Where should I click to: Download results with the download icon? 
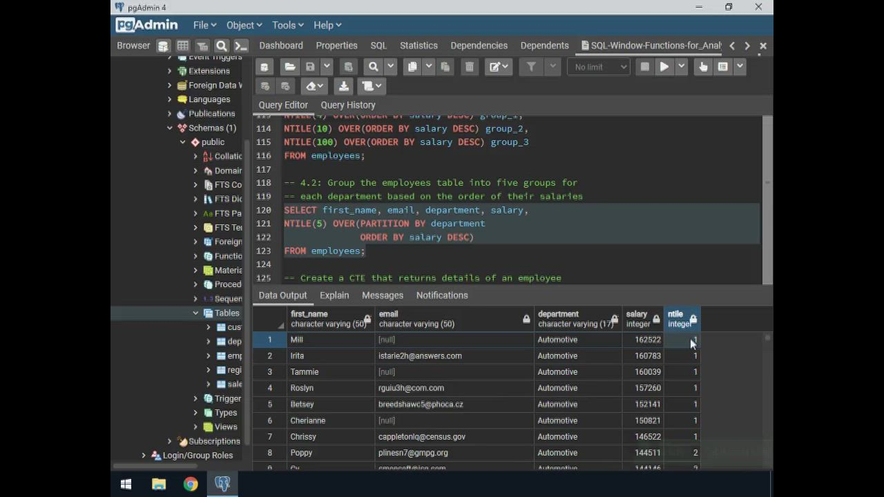[343, 86]
